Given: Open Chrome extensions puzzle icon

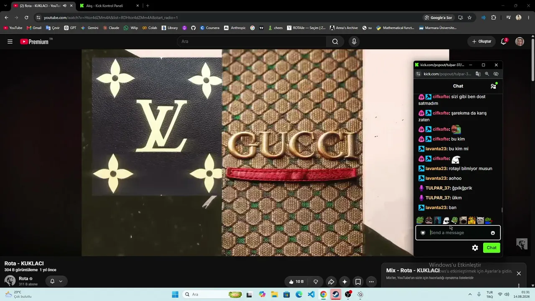Looking at the screenshot, I should coord(494,18).
